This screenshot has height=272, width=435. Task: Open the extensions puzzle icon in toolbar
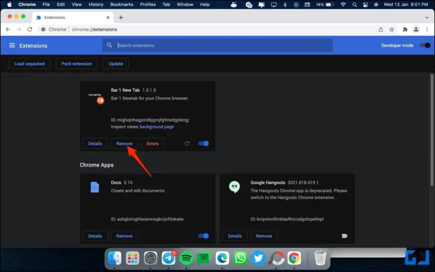[x=405, y=29]
